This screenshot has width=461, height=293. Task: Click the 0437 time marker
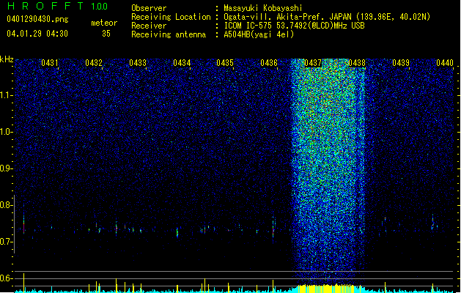click(x=313, y=63)
